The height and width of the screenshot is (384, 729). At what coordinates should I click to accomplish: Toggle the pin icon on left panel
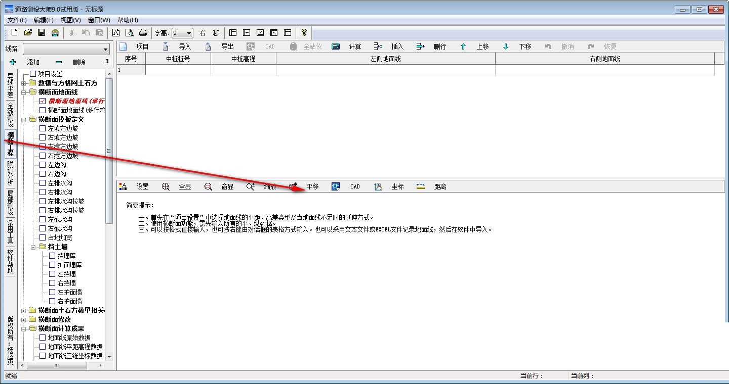pos(106,62)
